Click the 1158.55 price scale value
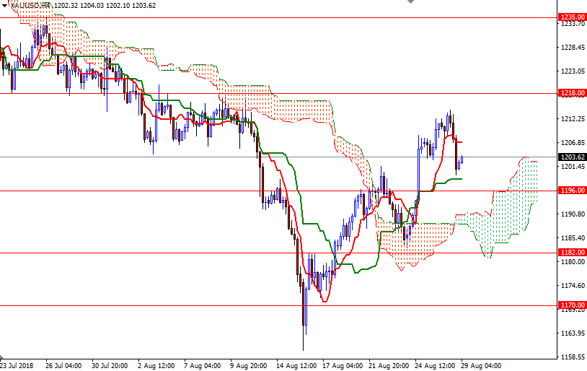Viewport: 587px width, 371px height. click(x=571, y=357)
